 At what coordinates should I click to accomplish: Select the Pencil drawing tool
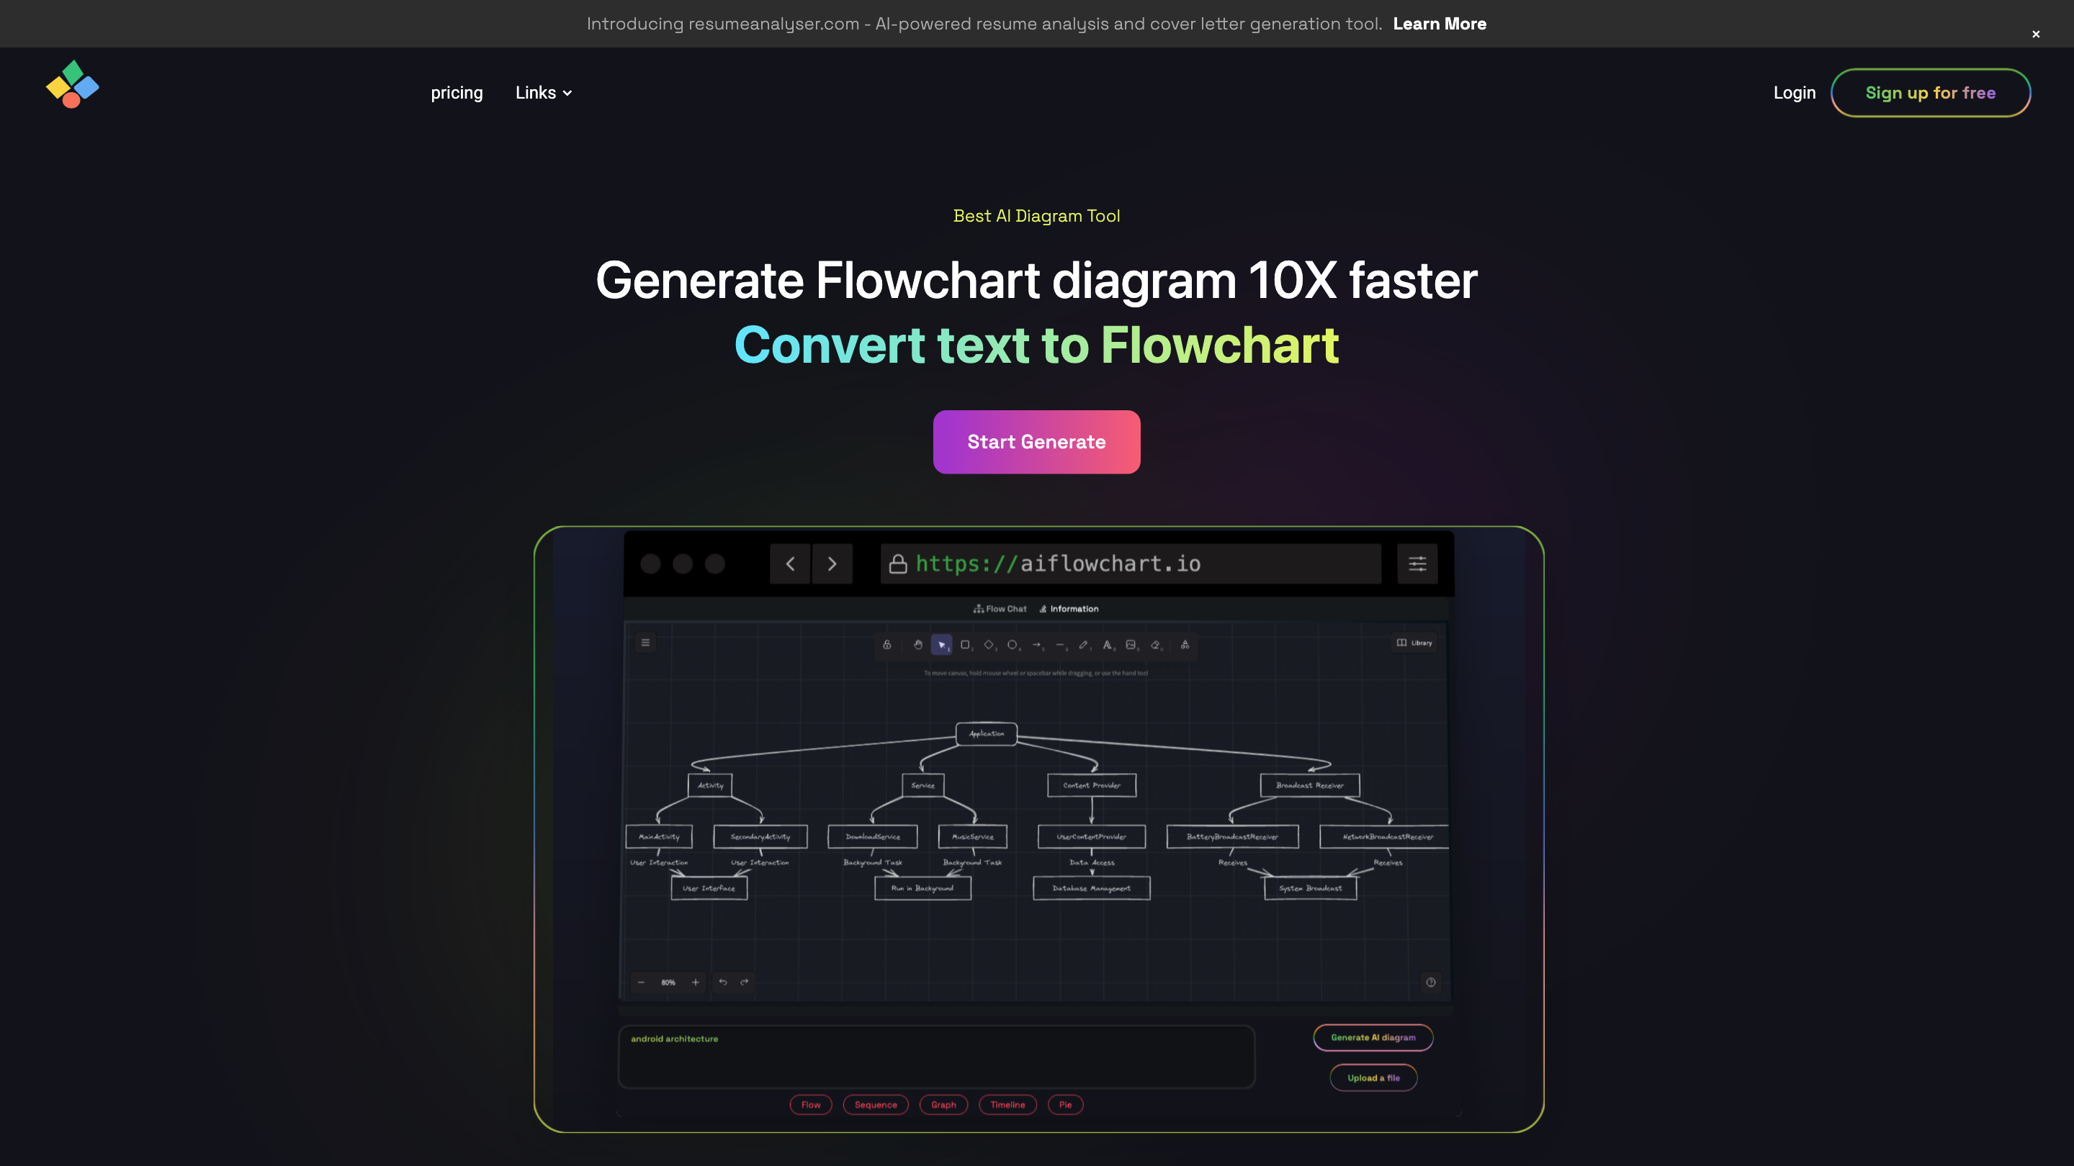tap(1084, 645)
